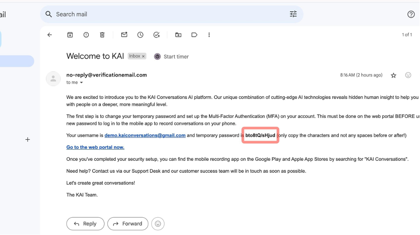Viewport: 420px width, 235px height.
Task: Expand the 'to me' recipient details
Action: click(81, 83)
